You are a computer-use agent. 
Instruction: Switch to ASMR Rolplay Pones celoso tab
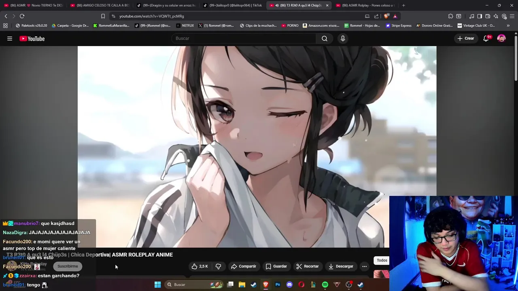pos(365,5)
